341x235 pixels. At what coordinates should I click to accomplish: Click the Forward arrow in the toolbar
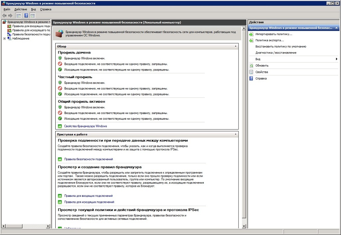[x=10, y=16]
